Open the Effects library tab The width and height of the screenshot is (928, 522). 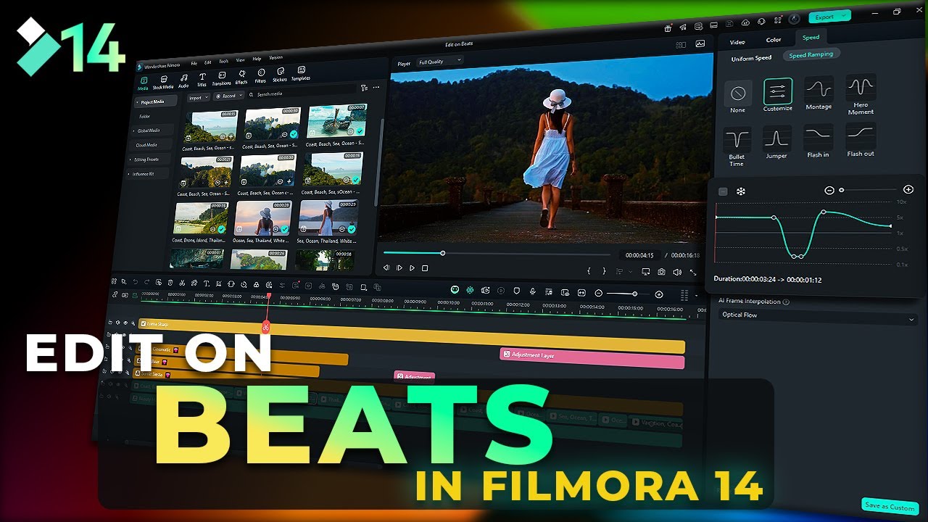click(x=241, y=78)
